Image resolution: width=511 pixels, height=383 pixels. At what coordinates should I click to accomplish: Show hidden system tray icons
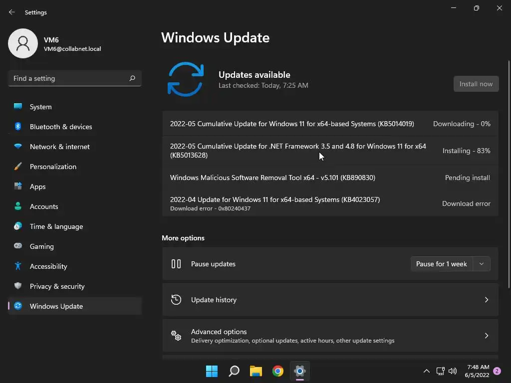426,371
